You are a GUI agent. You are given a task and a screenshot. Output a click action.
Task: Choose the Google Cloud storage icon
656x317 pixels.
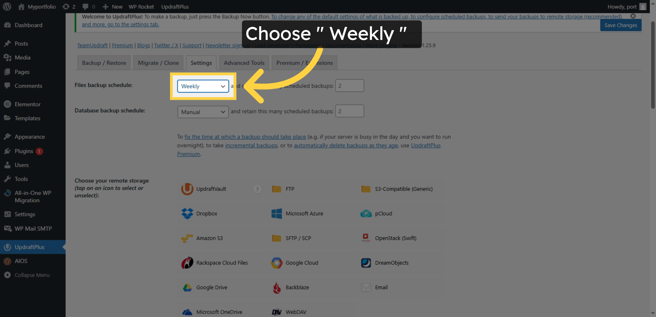point(277,263)
